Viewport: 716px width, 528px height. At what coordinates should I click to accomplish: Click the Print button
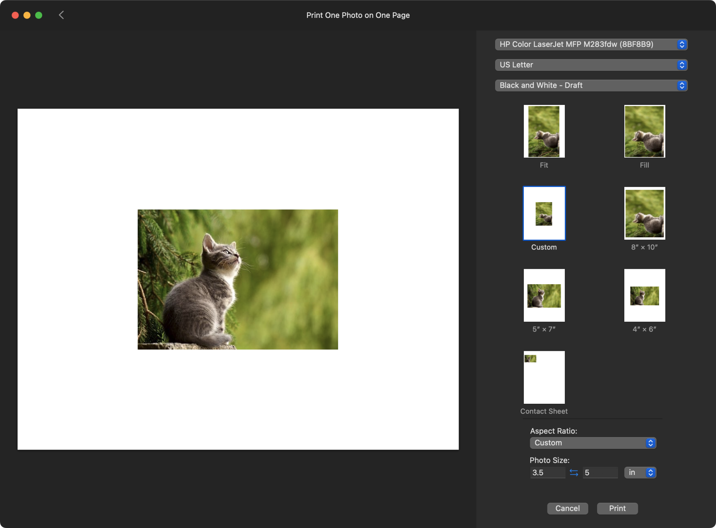[x=617, y=508]
